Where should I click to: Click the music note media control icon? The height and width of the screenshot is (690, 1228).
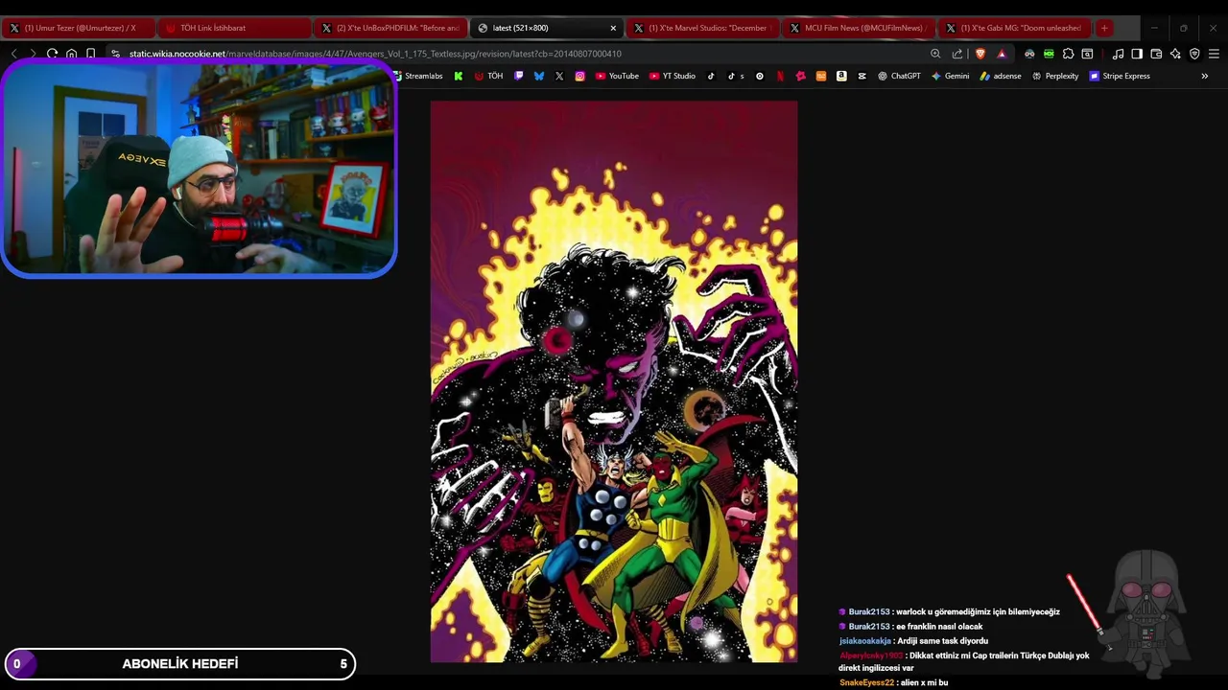point(1118,54)
